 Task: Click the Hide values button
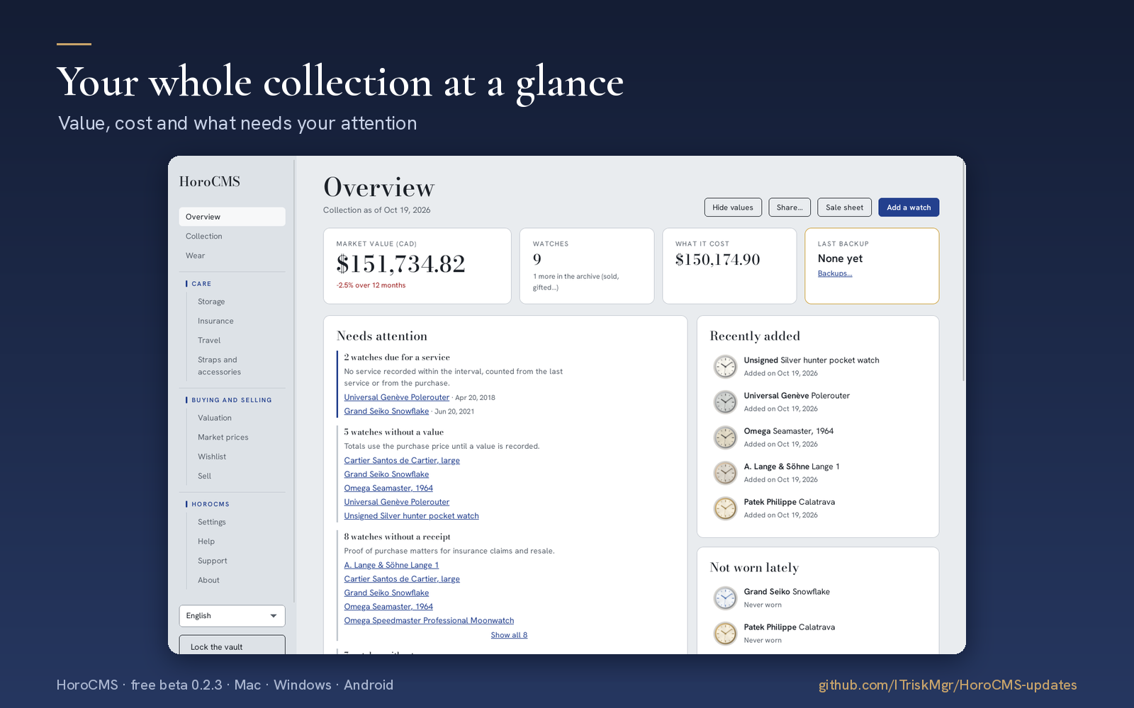pos(733,207)
